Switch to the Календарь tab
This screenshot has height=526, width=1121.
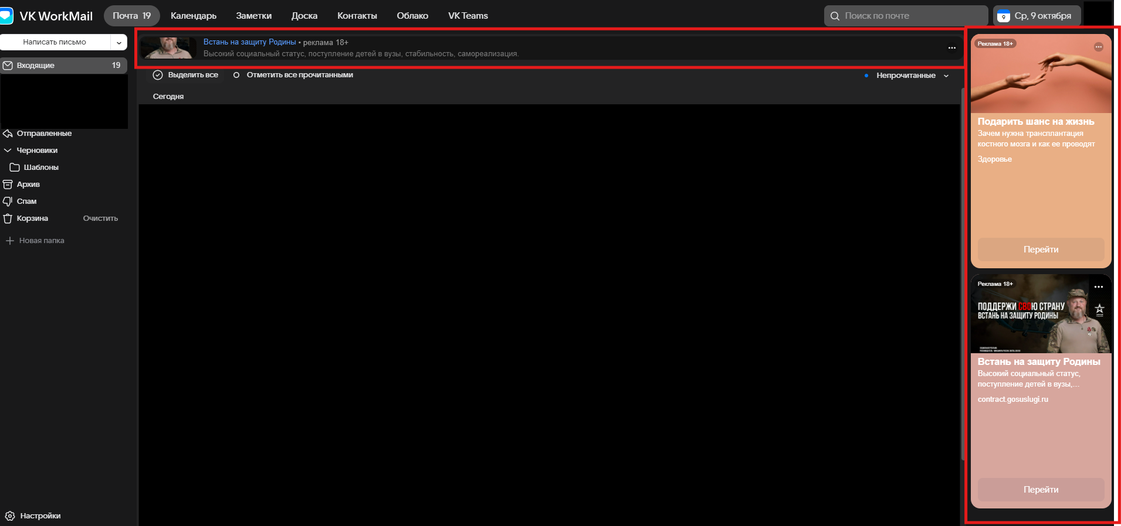click(194, 16)
